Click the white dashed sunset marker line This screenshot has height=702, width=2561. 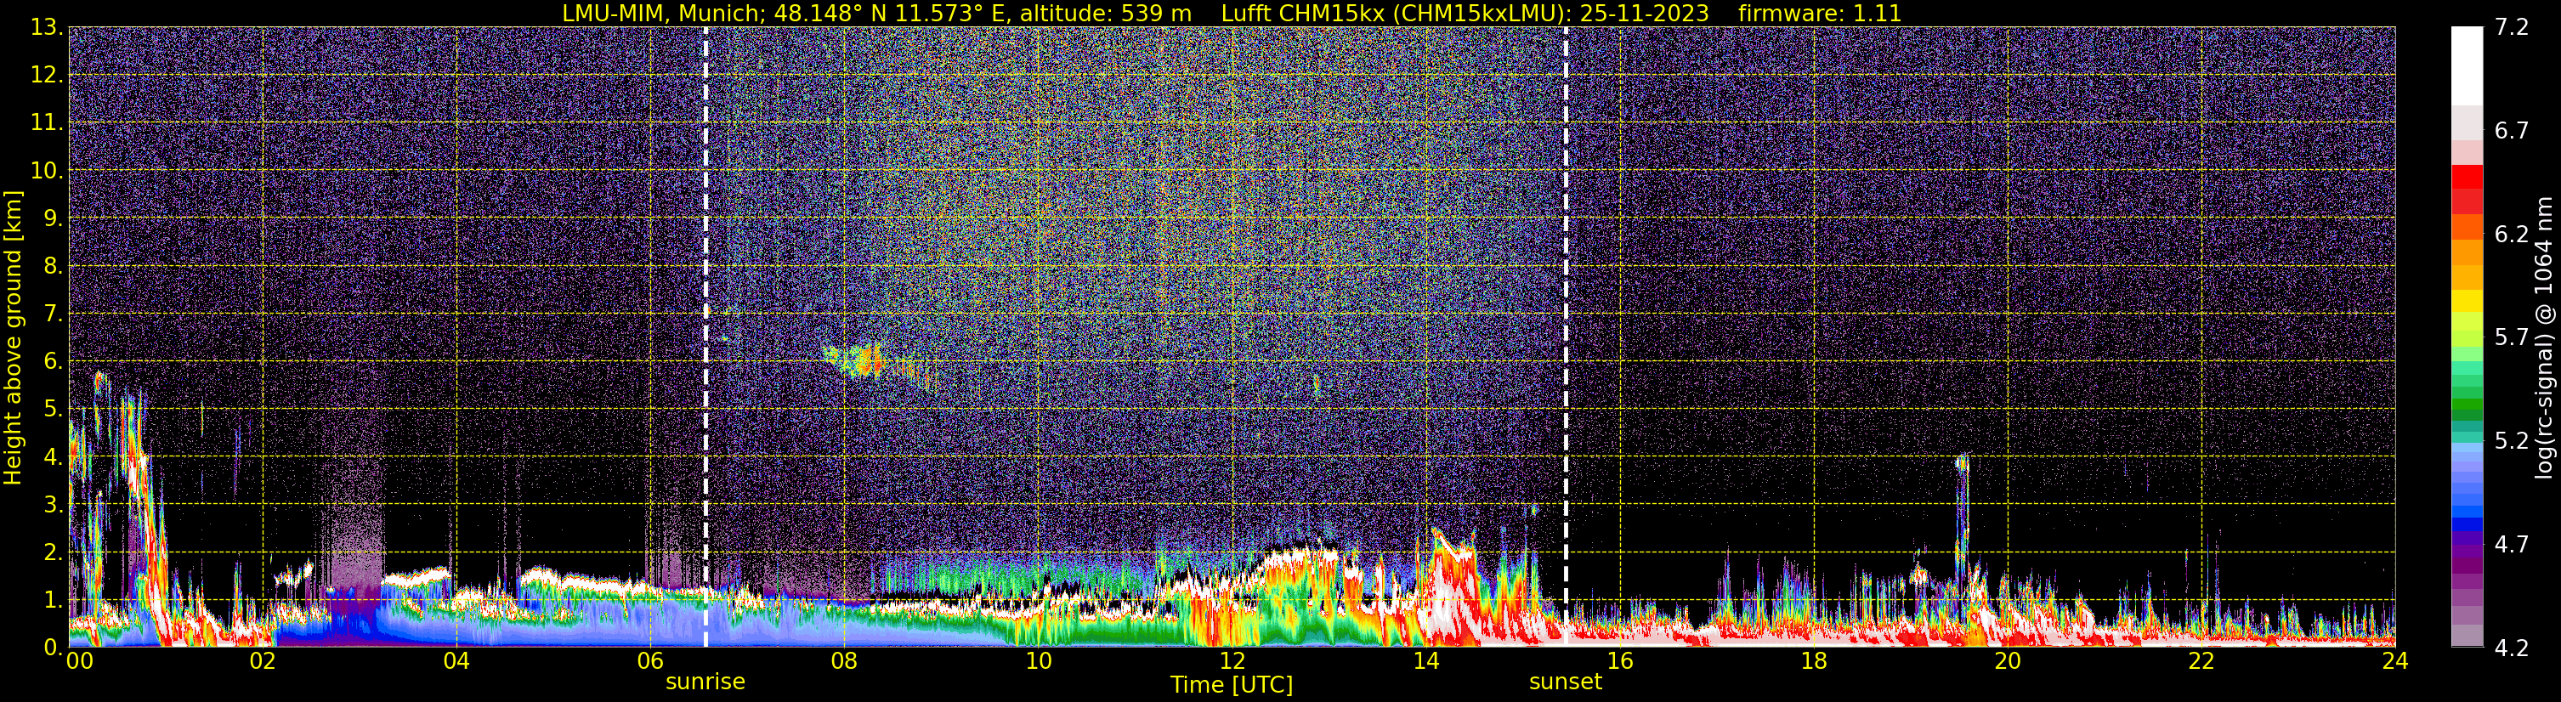tap(1566, 337)
